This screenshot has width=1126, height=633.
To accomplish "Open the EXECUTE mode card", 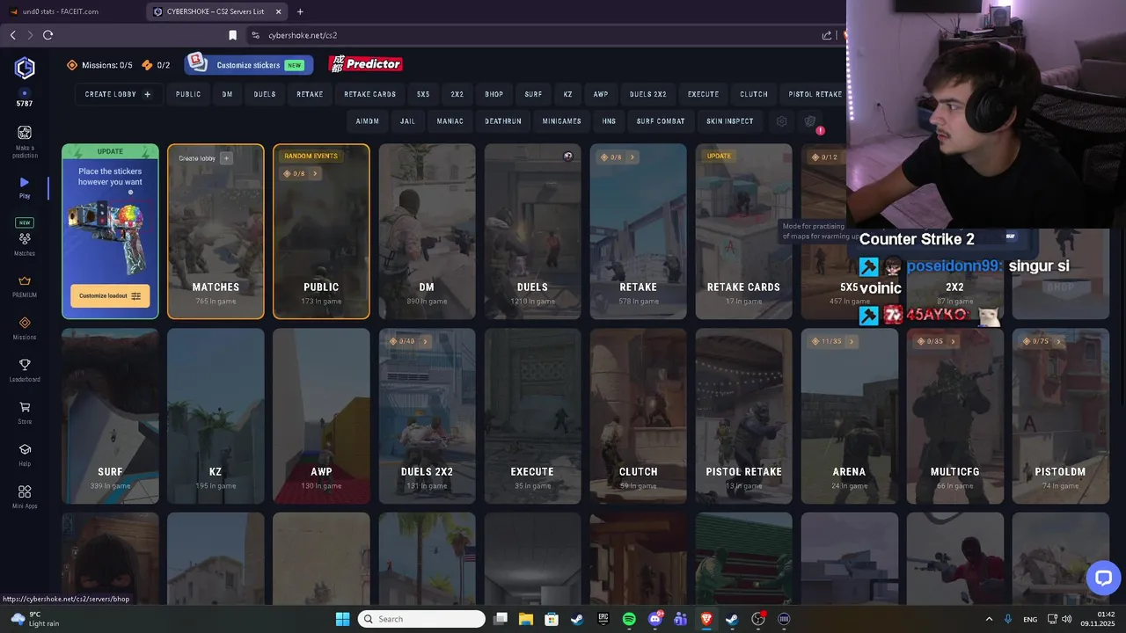I will 532,416.
